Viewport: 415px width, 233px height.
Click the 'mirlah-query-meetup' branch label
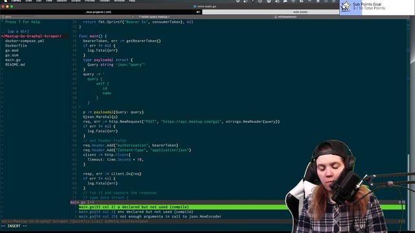tap(154, 17)
